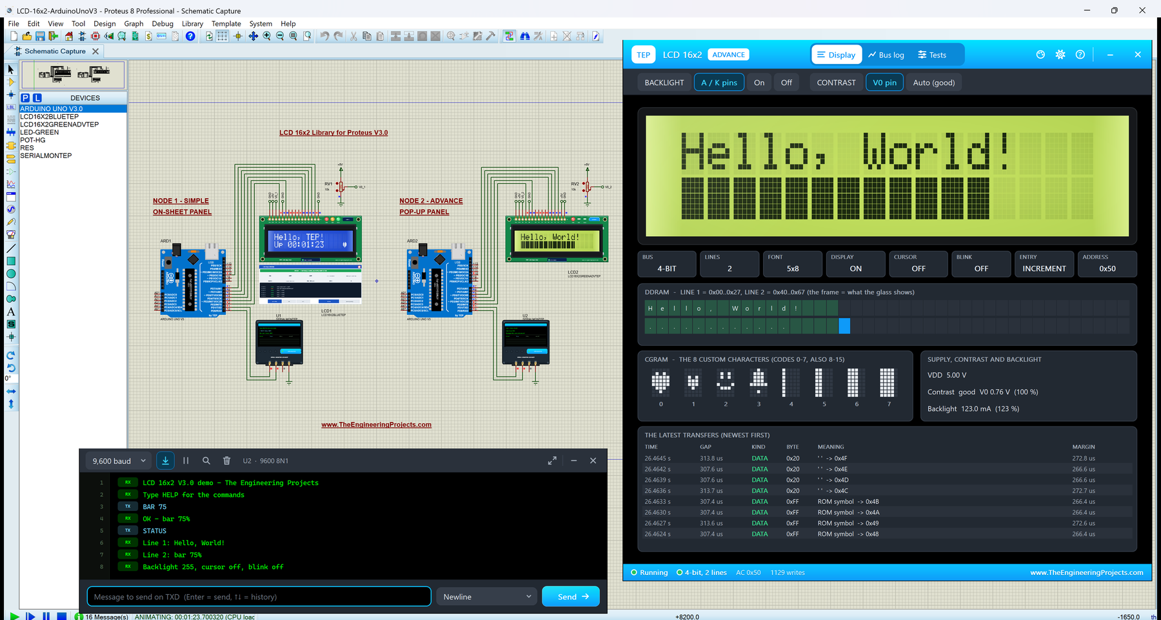Click the Send button in serial monitor
Viewport: 1161px width, 620px height.
[571, 597]
